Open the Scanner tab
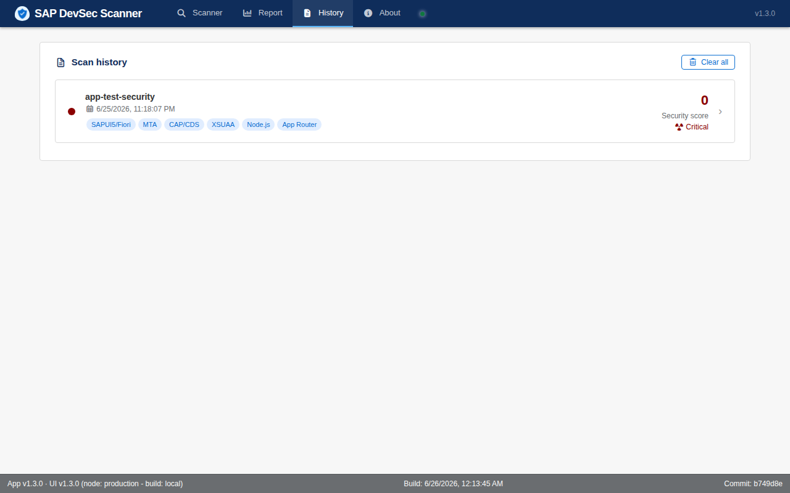The image size is (790, 493). click(x=199, y=13)
